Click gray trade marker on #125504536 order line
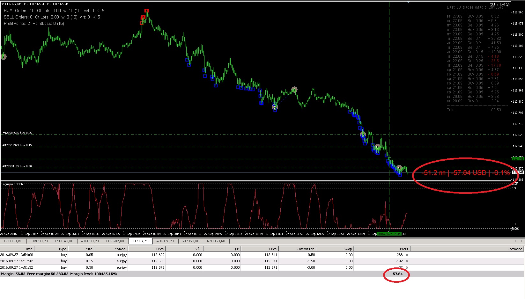Viewport: 525px width, 299px height. coord(363,135)
